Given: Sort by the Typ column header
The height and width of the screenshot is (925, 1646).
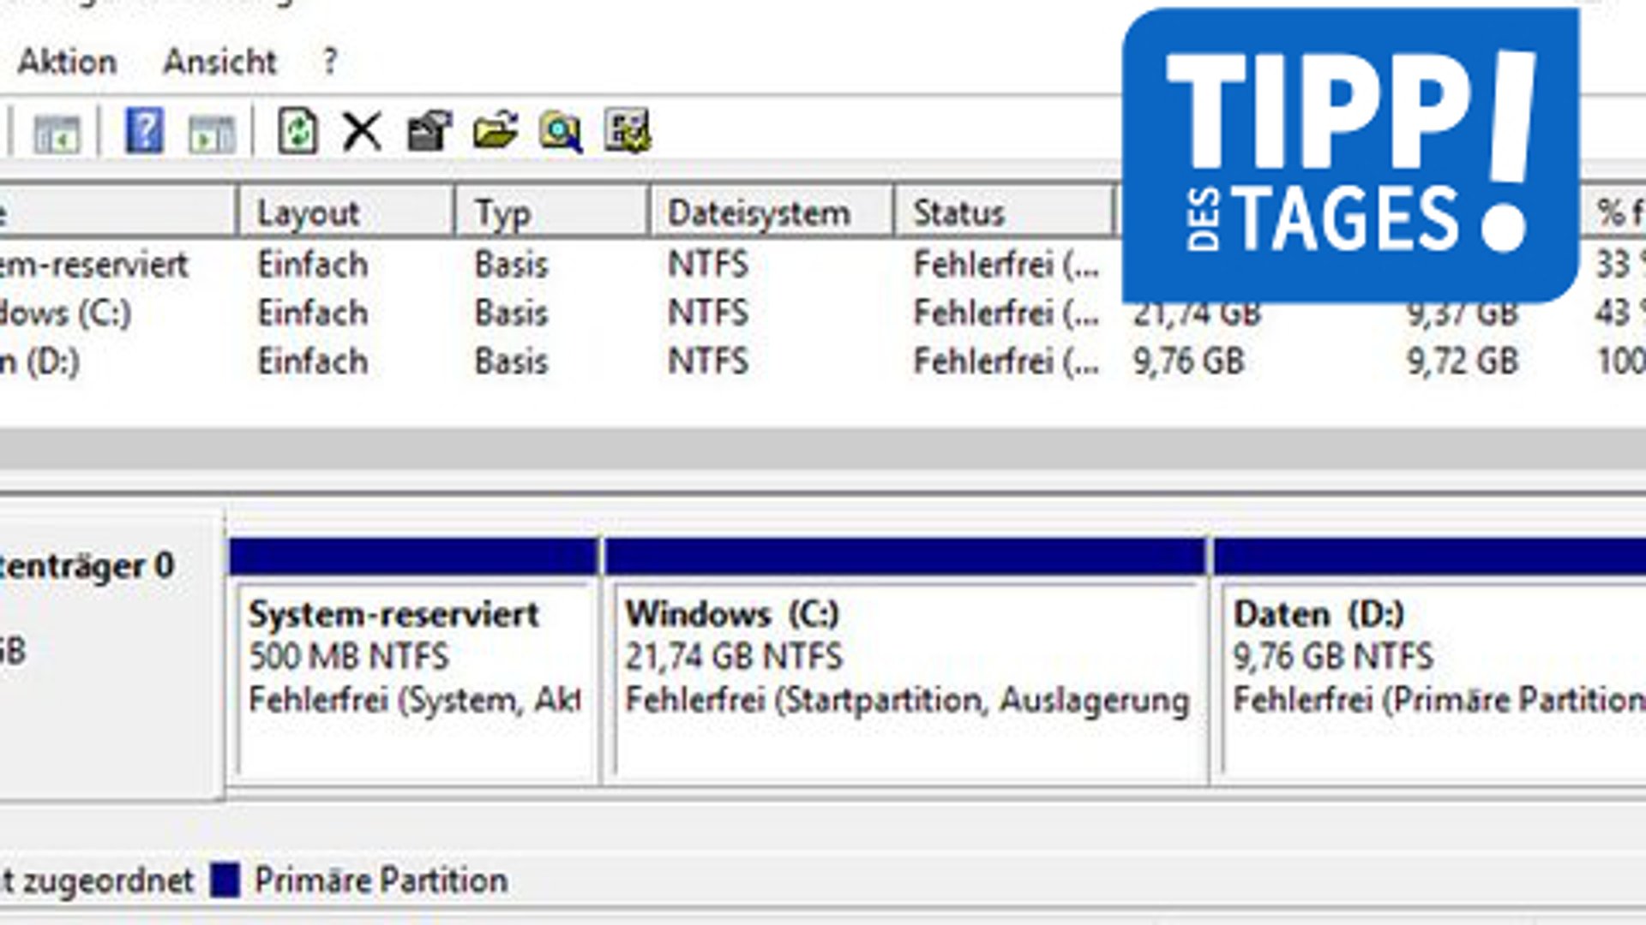Looking at the screenshot, I should pos(550,212).
